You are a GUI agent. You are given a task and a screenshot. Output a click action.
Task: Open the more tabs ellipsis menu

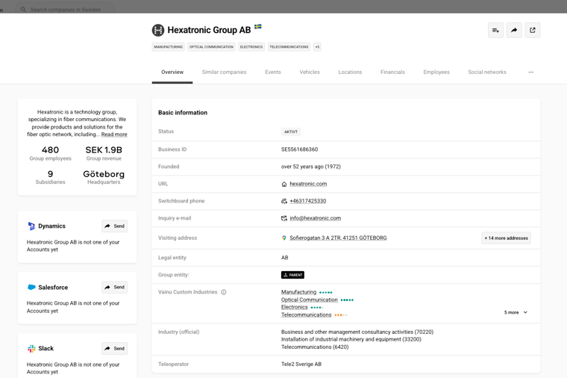coord(531,72)
